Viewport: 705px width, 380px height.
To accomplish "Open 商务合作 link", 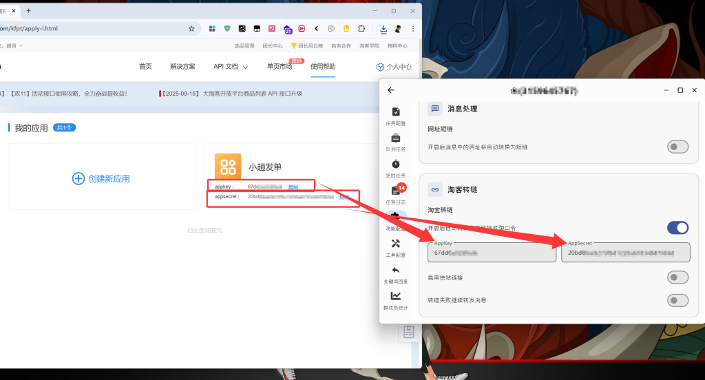I will click(x=341, y=46).
